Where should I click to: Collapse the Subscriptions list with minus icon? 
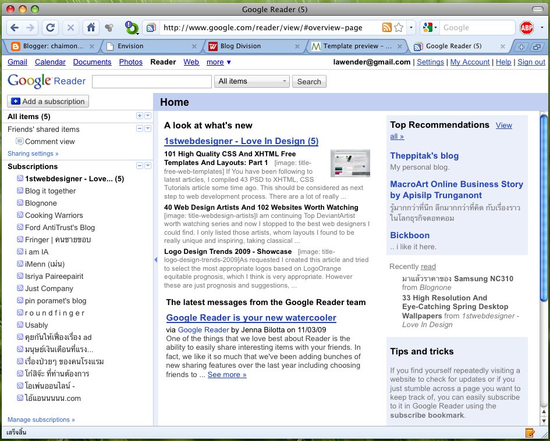[x=140, y=166]
